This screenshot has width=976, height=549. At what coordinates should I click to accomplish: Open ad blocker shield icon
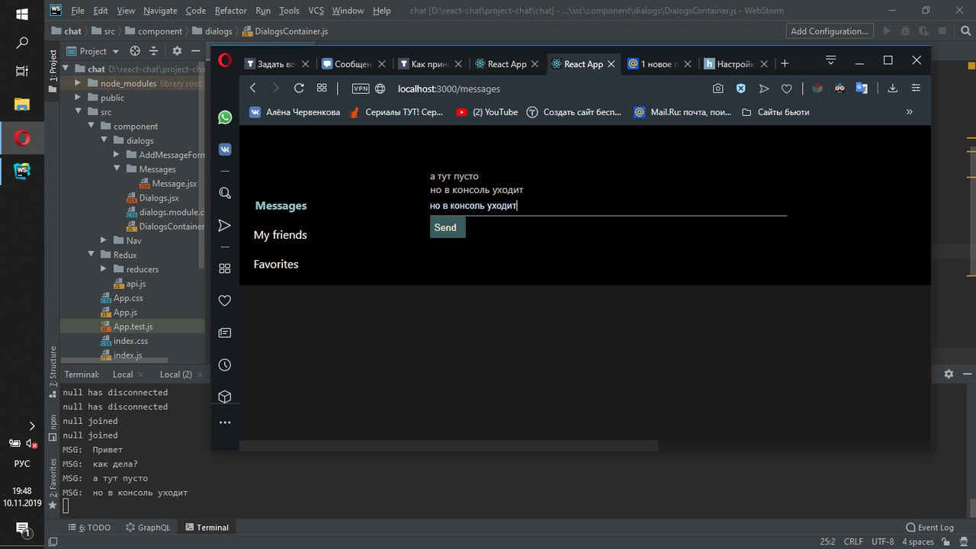[x=740, y=88]
